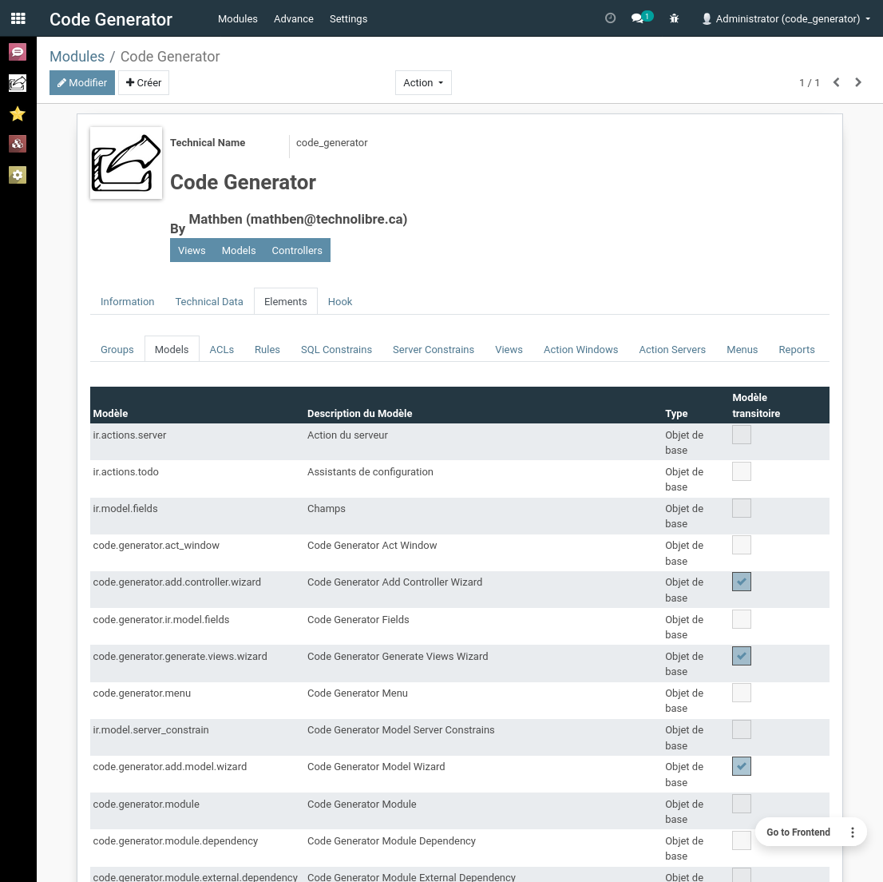Click the Modifier button
Viewport: 883px width, 882px height.
click(x=81, y=82)
